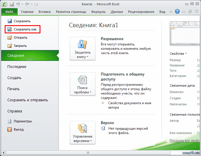This screenshot has height=156, width=201.
Task: Open the Поиск проблем dropdown button
Action: (83, 84)
